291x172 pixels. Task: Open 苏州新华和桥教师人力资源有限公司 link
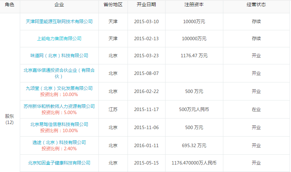pyautogui.click(x=59, y=106)
